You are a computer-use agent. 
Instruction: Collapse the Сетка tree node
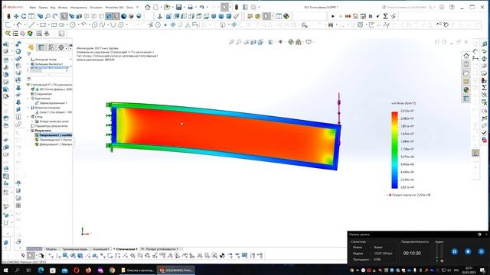coord(28,117)
